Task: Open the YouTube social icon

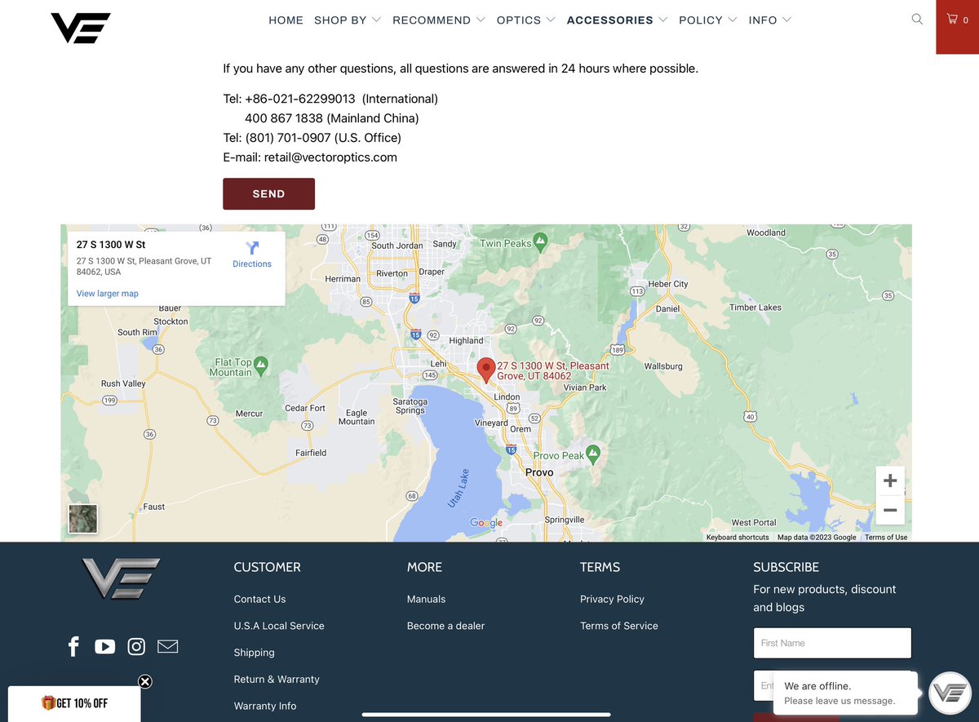Action: [x=104, y=647]
